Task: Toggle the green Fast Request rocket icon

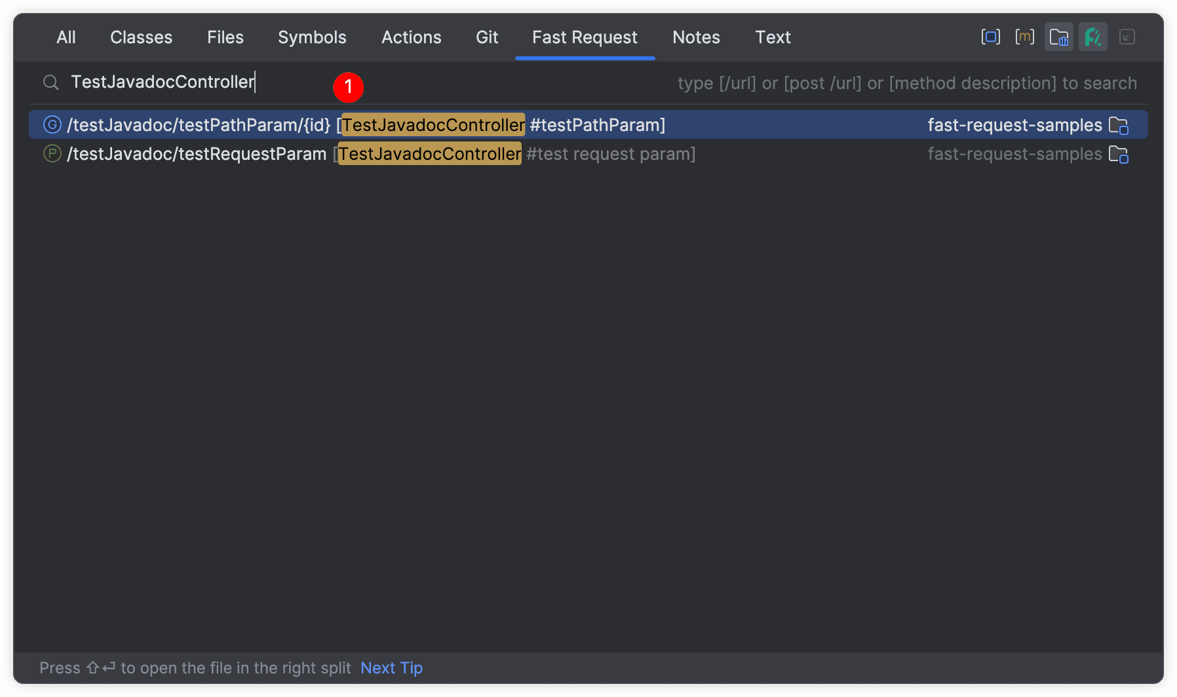Action: click(1092, 37)
